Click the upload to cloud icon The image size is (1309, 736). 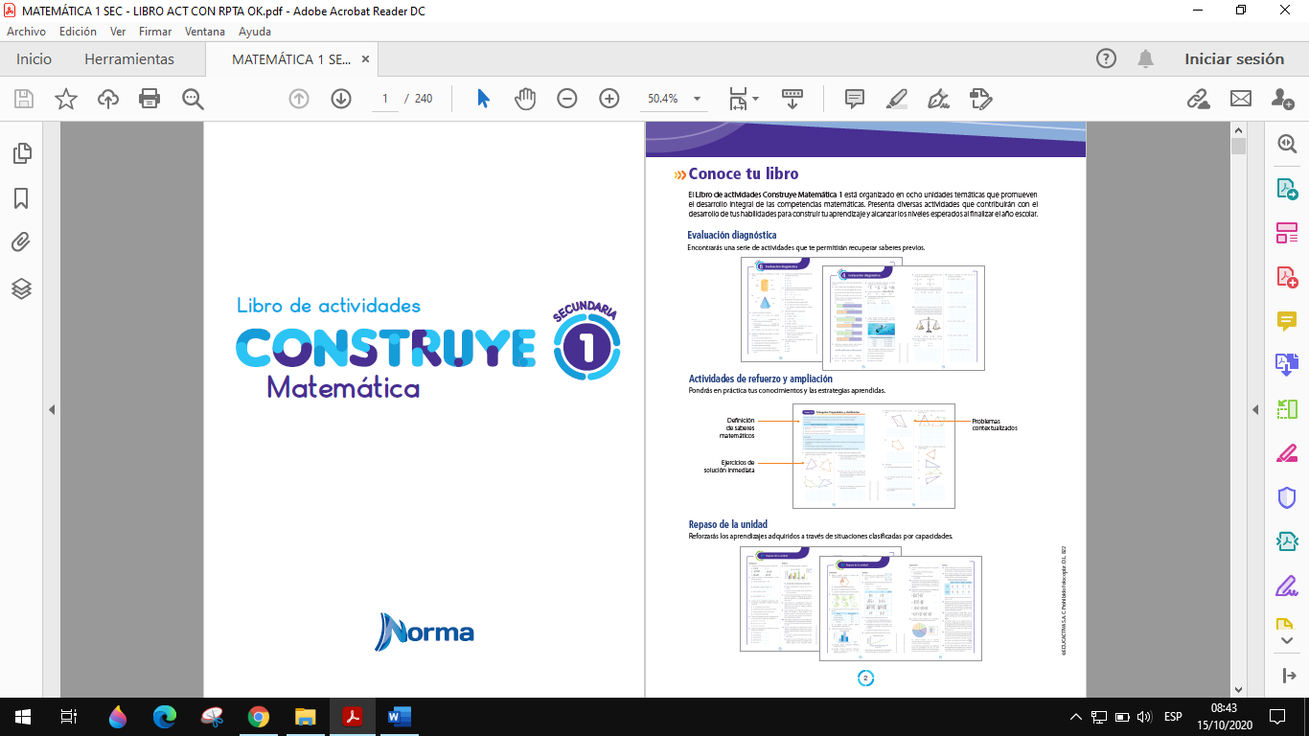coord(108,99)
